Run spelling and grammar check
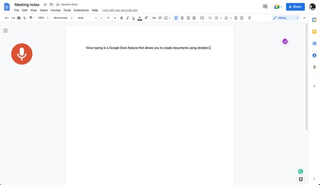This screenshot has height=185, width=320. click(25, 18)
